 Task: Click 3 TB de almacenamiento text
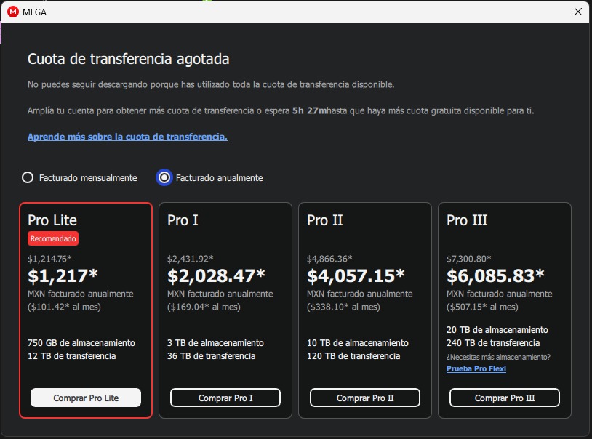215,343
